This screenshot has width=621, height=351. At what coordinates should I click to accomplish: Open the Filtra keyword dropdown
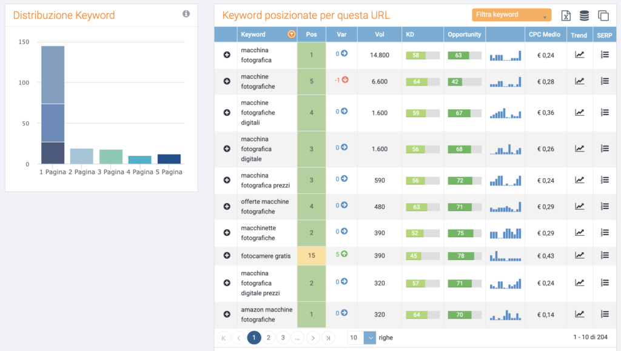[511, 15]
